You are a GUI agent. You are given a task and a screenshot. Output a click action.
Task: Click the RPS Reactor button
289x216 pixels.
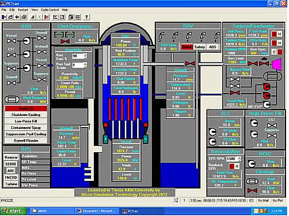[x=11, y=157]
